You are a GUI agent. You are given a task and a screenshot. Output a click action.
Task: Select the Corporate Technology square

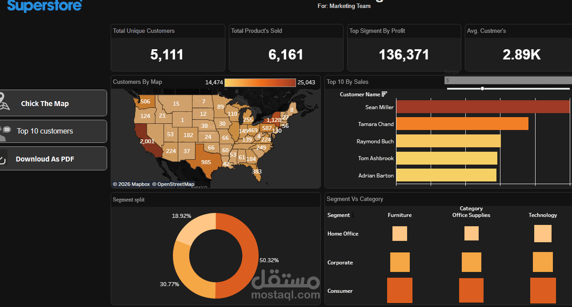pos(543,262)
